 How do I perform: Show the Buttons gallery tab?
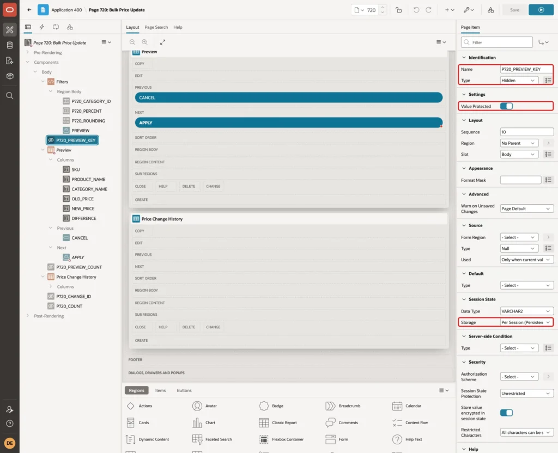point(184,390)
